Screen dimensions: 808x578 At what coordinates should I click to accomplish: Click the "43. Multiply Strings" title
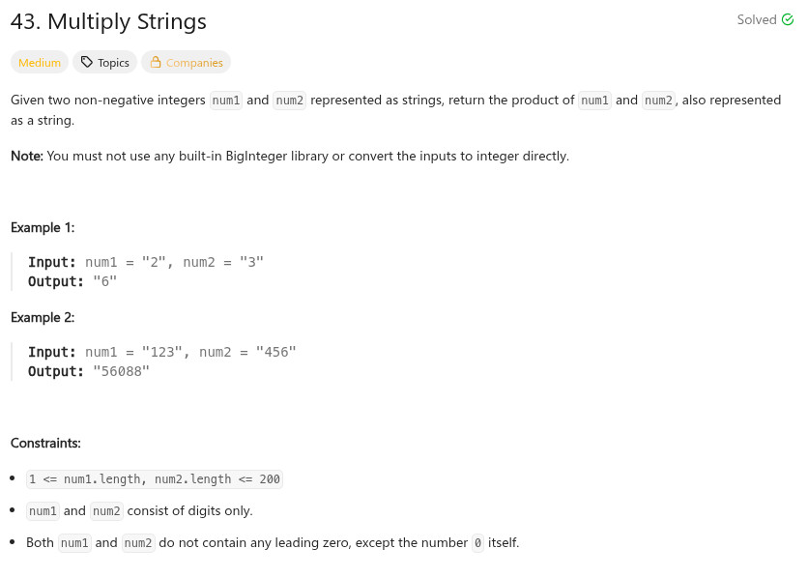tap(108, 21)
